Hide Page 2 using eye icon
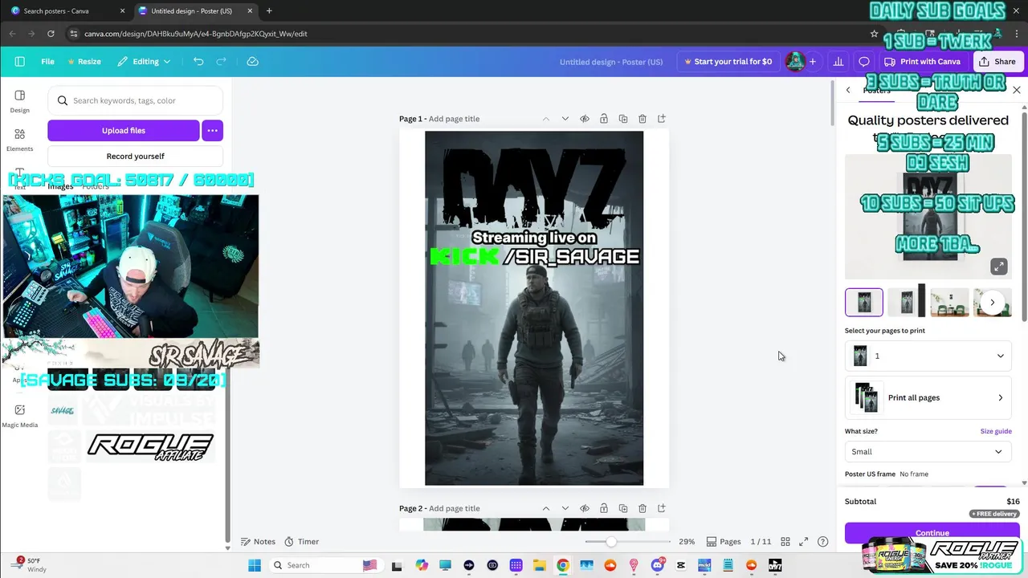Screen dimensions: 1028x578 pyautogui.click(x=585, y=508)
